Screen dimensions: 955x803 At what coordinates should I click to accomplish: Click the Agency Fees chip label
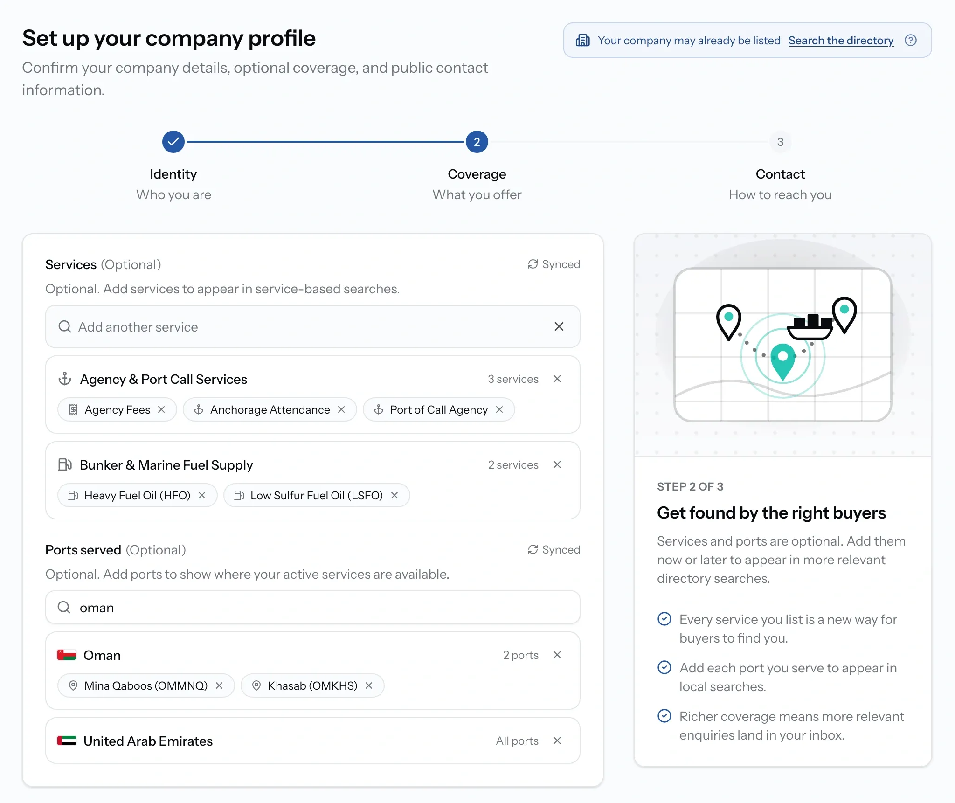click(x=118, y=409)
